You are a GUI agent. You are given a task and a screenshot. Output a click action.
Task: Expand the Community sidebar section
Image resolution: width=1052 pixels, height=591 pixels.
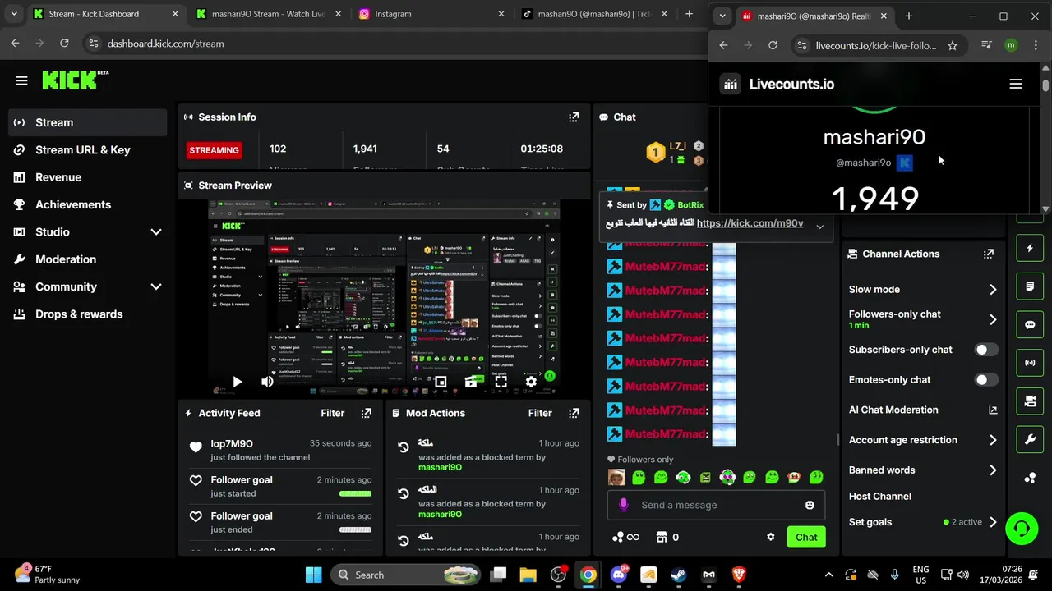[156, 286]
